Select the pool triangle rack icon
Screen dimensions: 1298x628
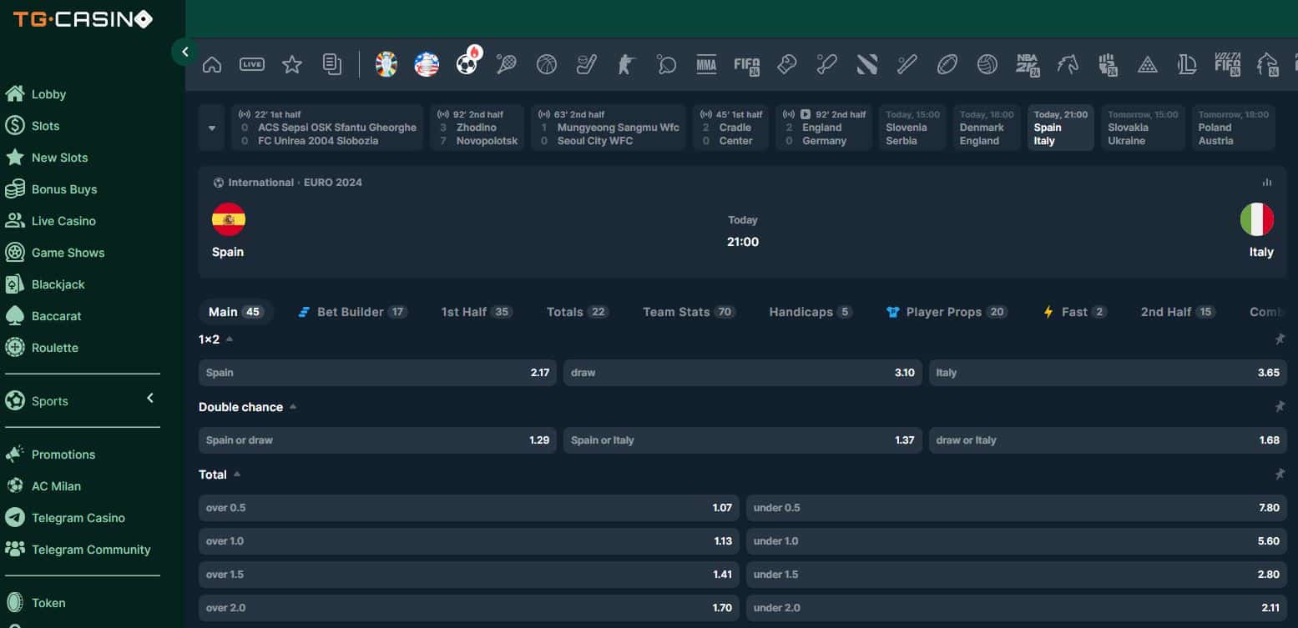[x=1148, y=64]
